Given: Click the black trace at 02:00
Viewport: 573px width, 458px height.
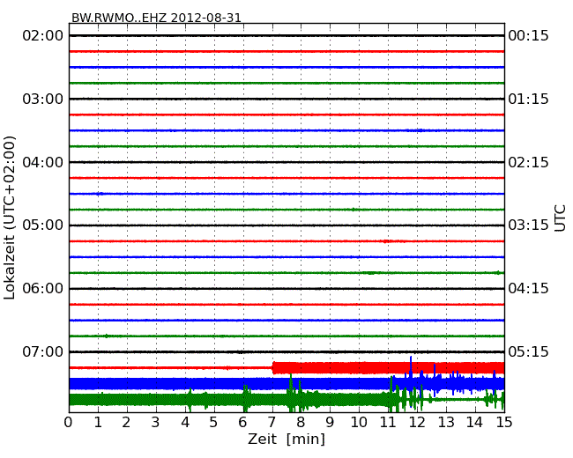Looking at the screenshot, I should pyautogui.click(x=286, y=36).
